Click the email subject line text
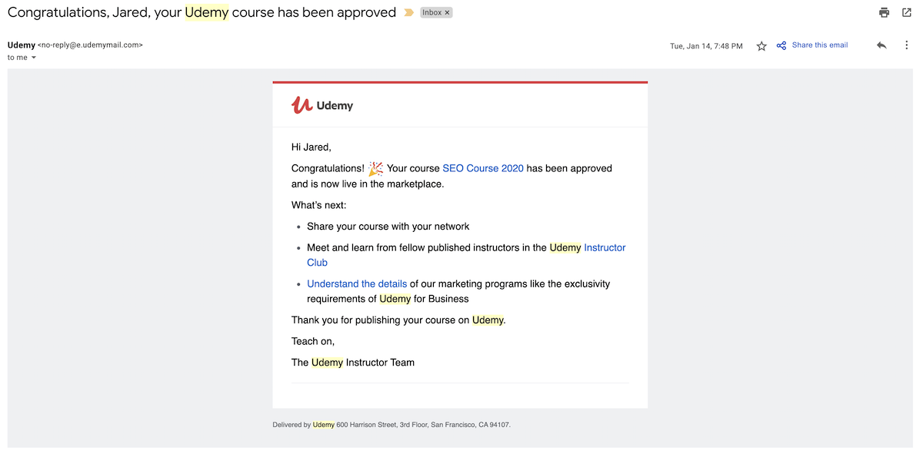The height and width of the screenshot is (457, 923). tap(202, 13)
